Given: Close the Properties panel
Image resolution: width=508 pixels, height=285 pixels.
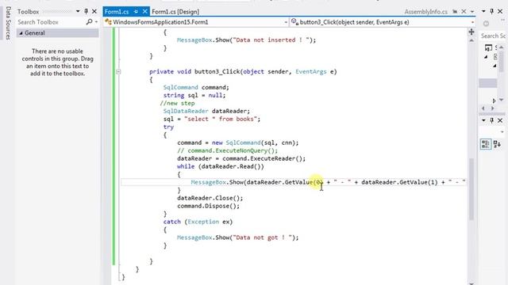Looking at the screenshot, I should pyautogui.click(x=500, y=120).
